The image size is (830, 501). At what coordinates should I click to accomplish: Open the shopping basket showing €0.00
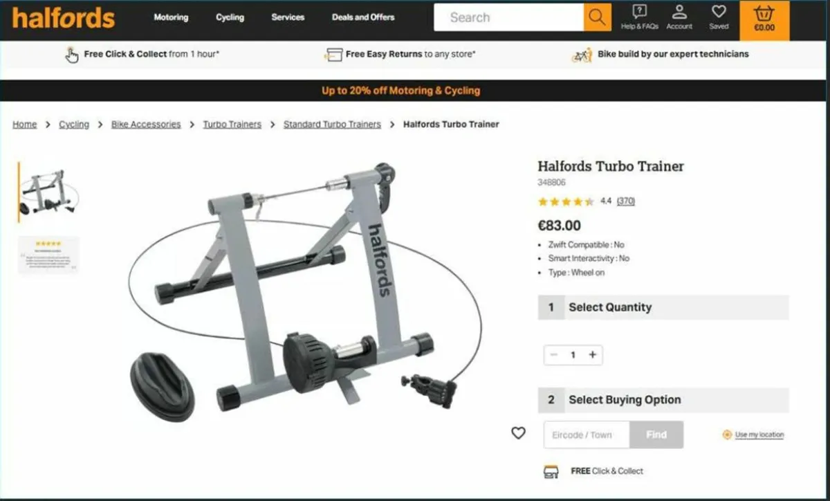click(764, 19)
